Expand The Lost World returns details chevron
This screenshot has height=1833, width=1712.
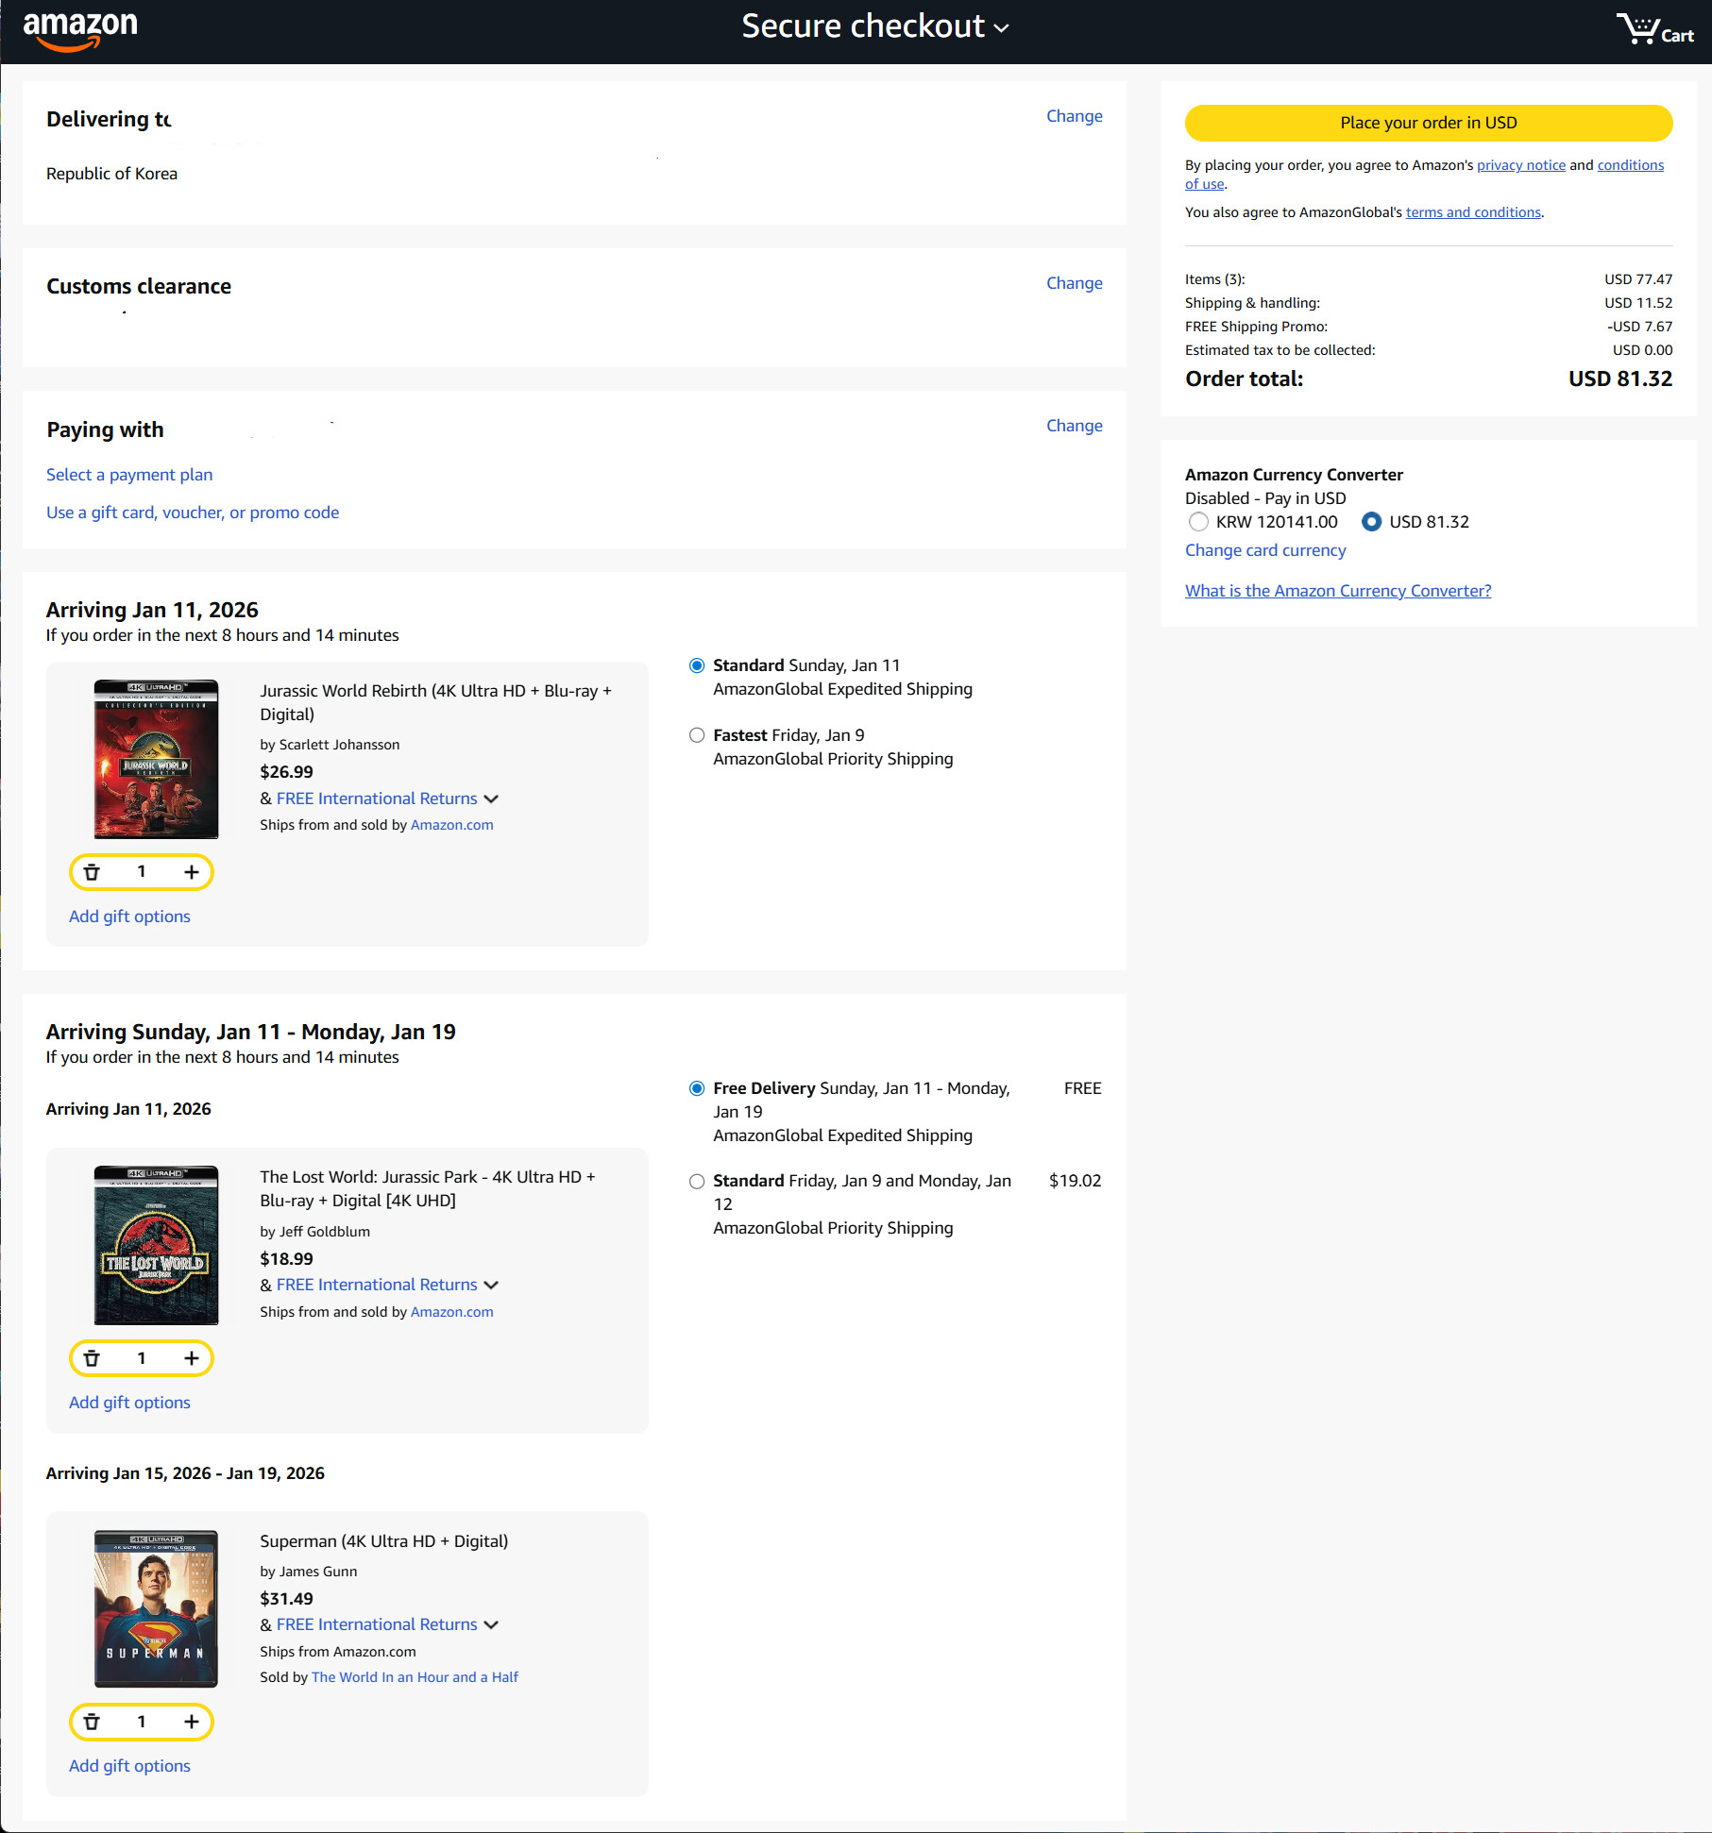point(491,1286)
